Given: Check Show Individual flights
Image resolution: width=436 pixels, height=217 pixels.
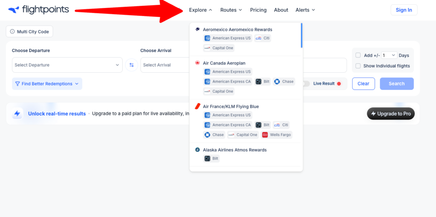Looking at the screenshot, I should tap(358, 66).
